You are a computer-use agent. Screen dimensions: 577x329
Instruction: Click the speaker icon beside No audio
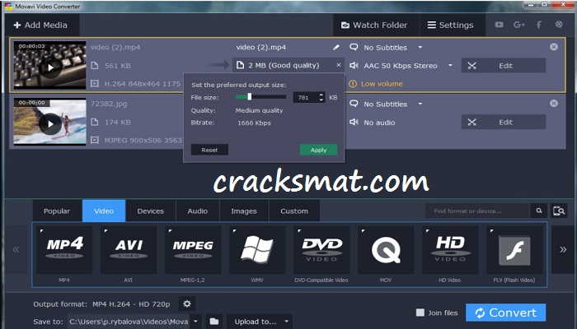tap(354, 122)
